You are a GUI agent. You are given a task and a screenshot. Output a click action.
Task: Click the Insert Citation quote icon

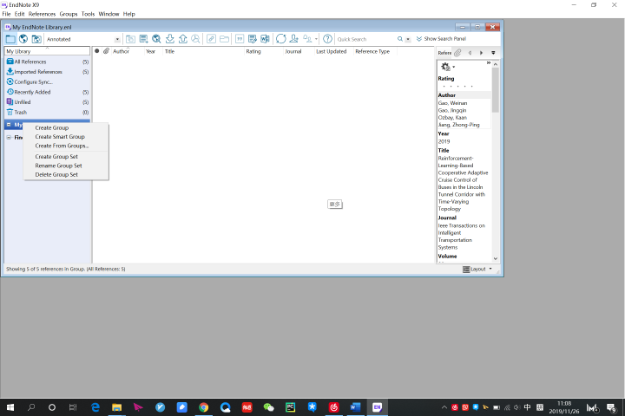tap(240, 39)
